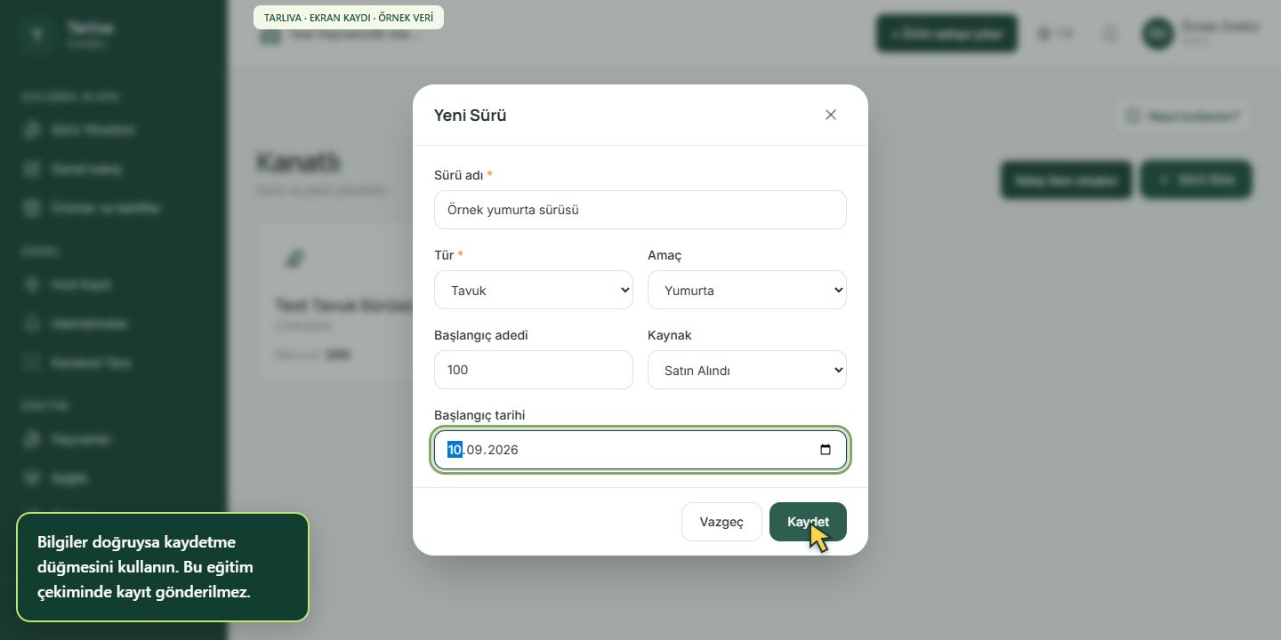Click the Amaç label
Screen dimensions: 1281x640
tap(665, 255)
